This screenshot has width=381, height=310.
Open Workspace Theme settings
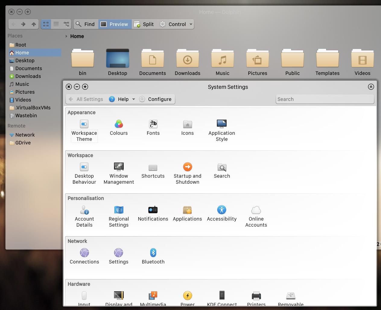click(x=84, y=131)
